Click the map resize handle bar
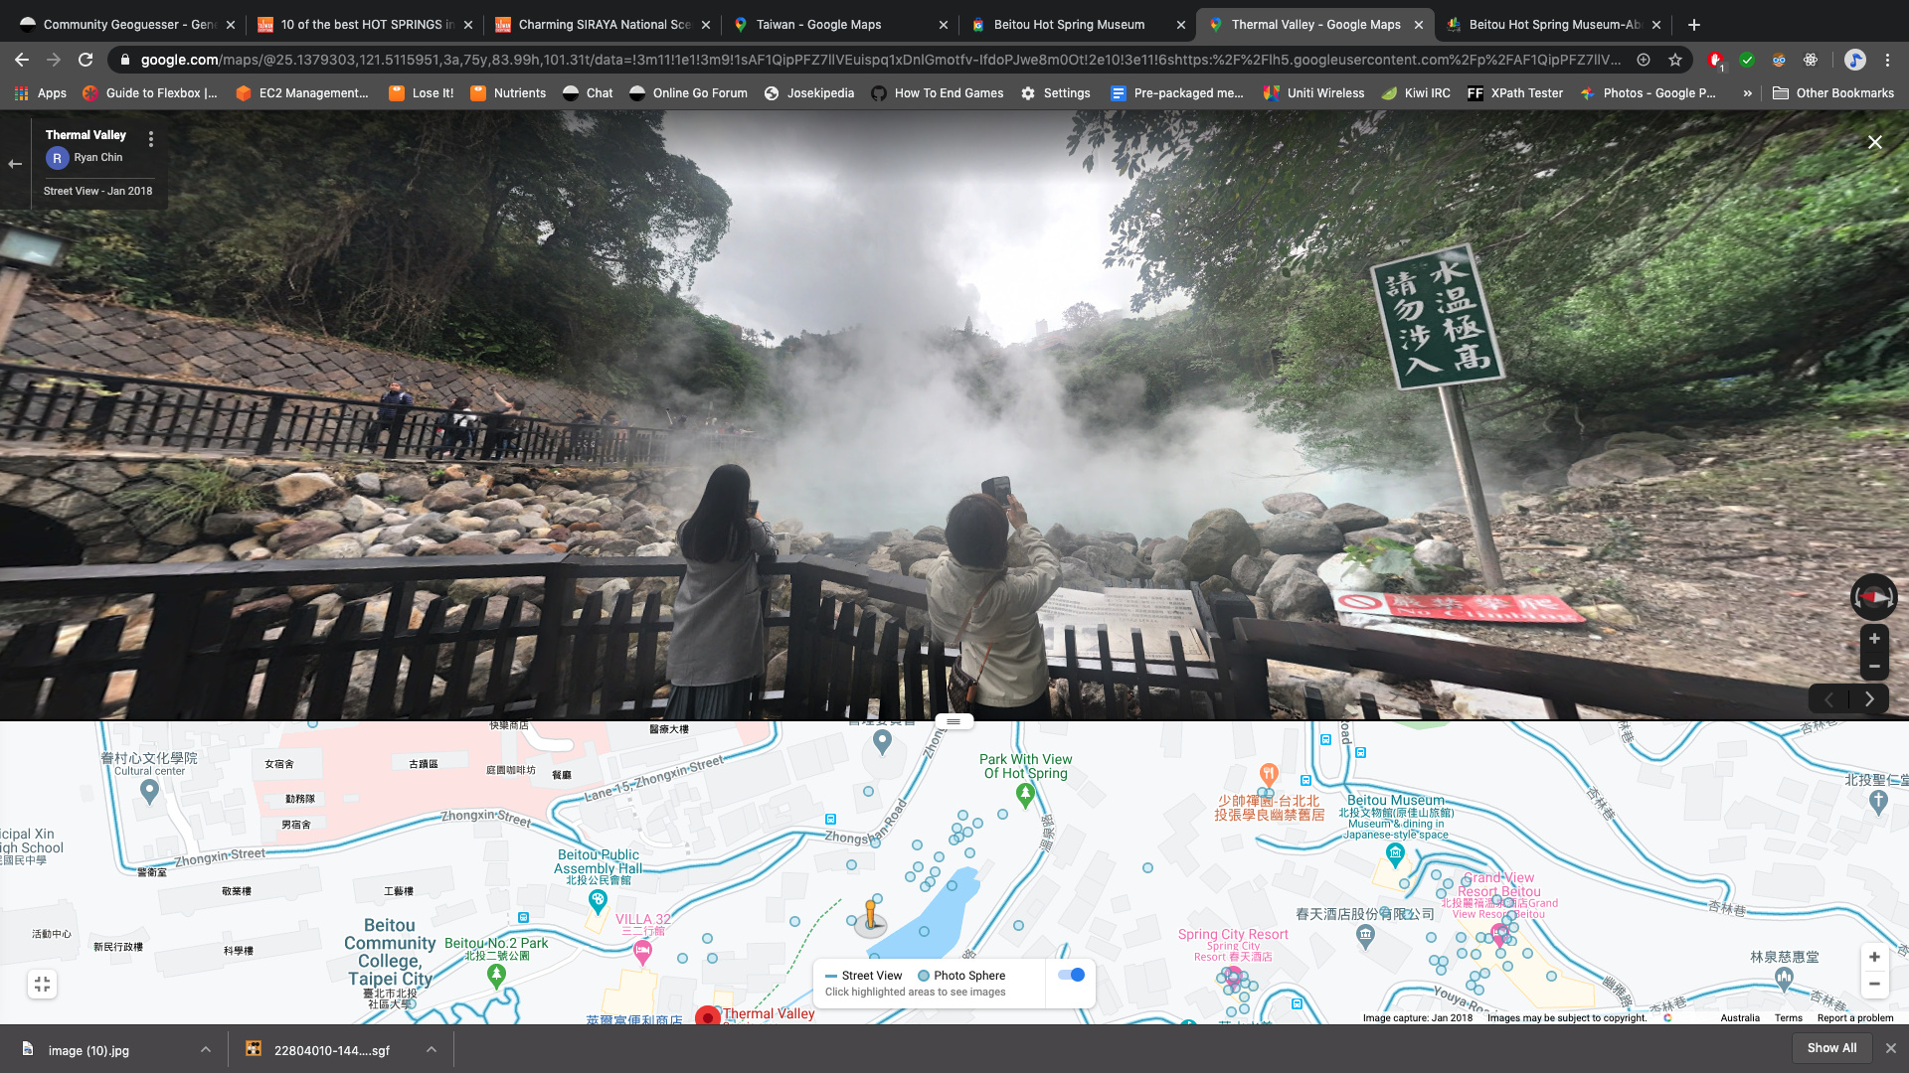Screen dimensions: 1909x1073 pyautogui.click(x=954, y=721)
